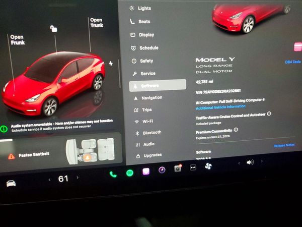Tap the red Model Y image at left

click(x=54, y=84)
